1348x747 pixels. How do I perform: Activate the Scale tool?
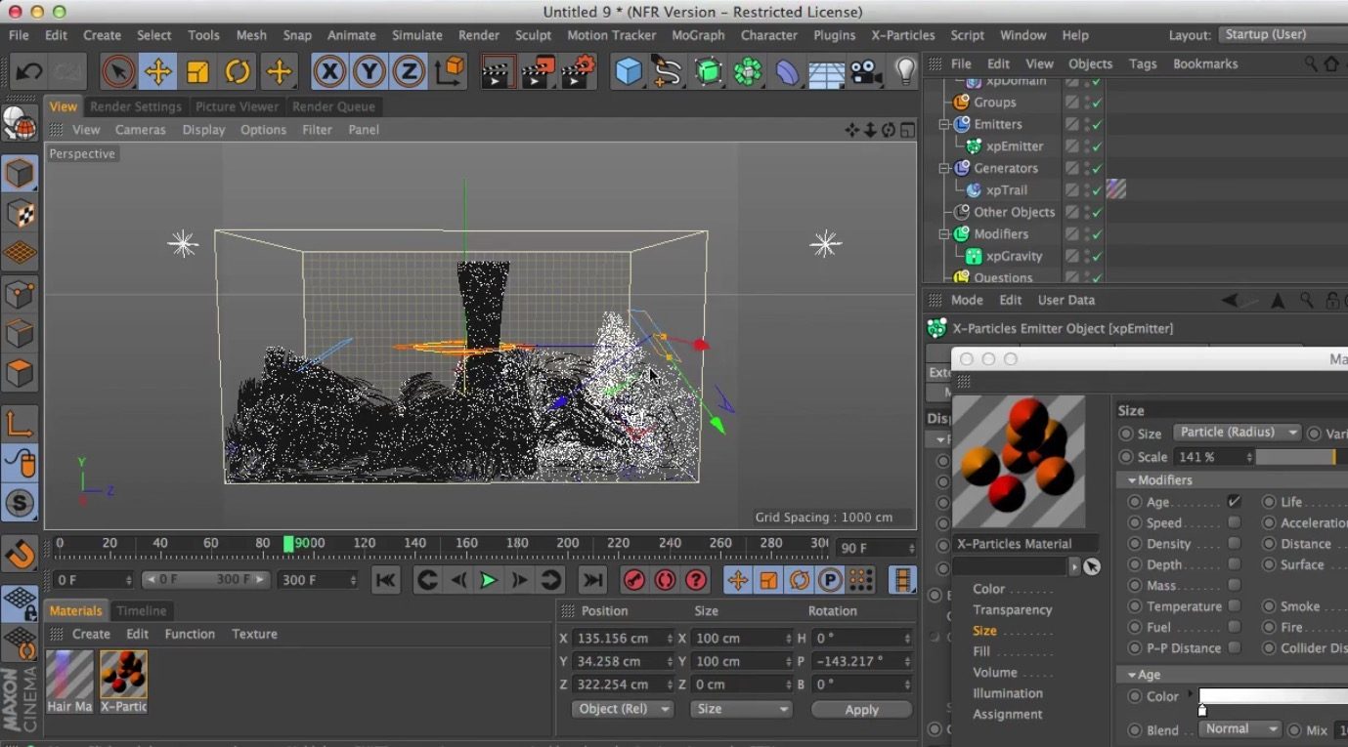[197, 71]
